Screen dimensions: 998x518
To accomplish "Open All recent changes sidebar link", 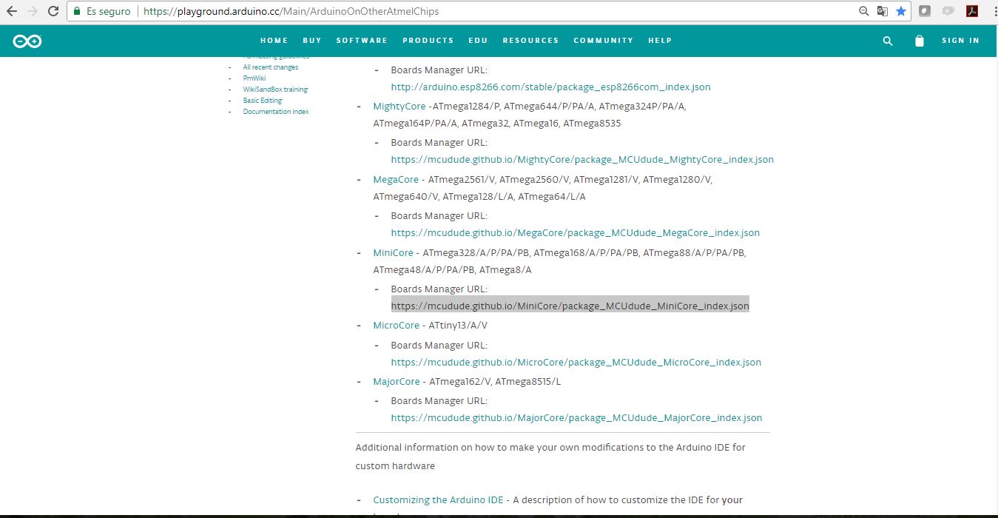I will [x=271, y=67].
